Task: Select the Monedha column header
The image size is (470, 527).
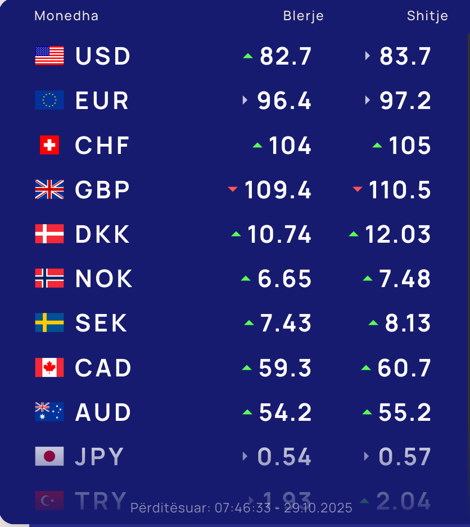Action: tap(66, 16)
